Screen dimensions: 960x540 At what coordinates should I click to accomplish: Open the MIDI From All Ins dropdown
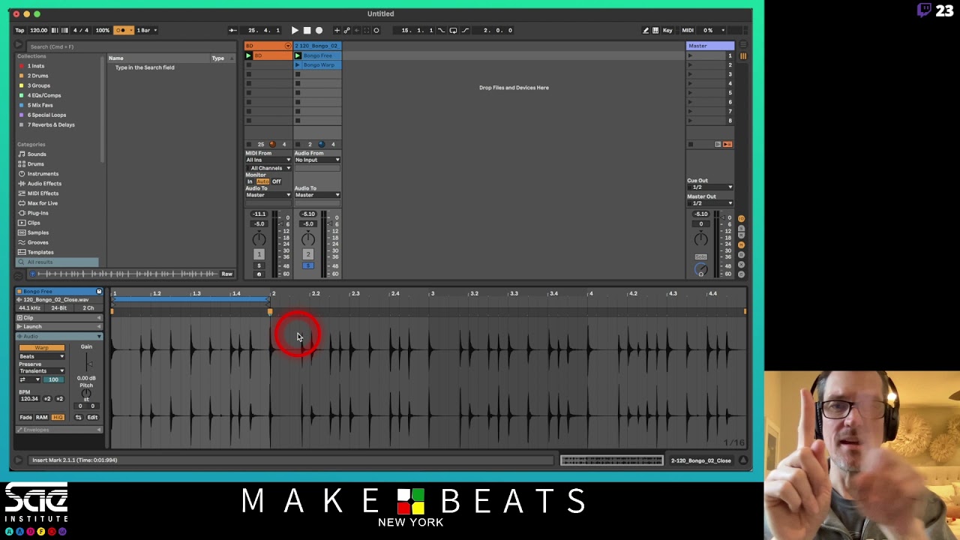pos(268,160)
